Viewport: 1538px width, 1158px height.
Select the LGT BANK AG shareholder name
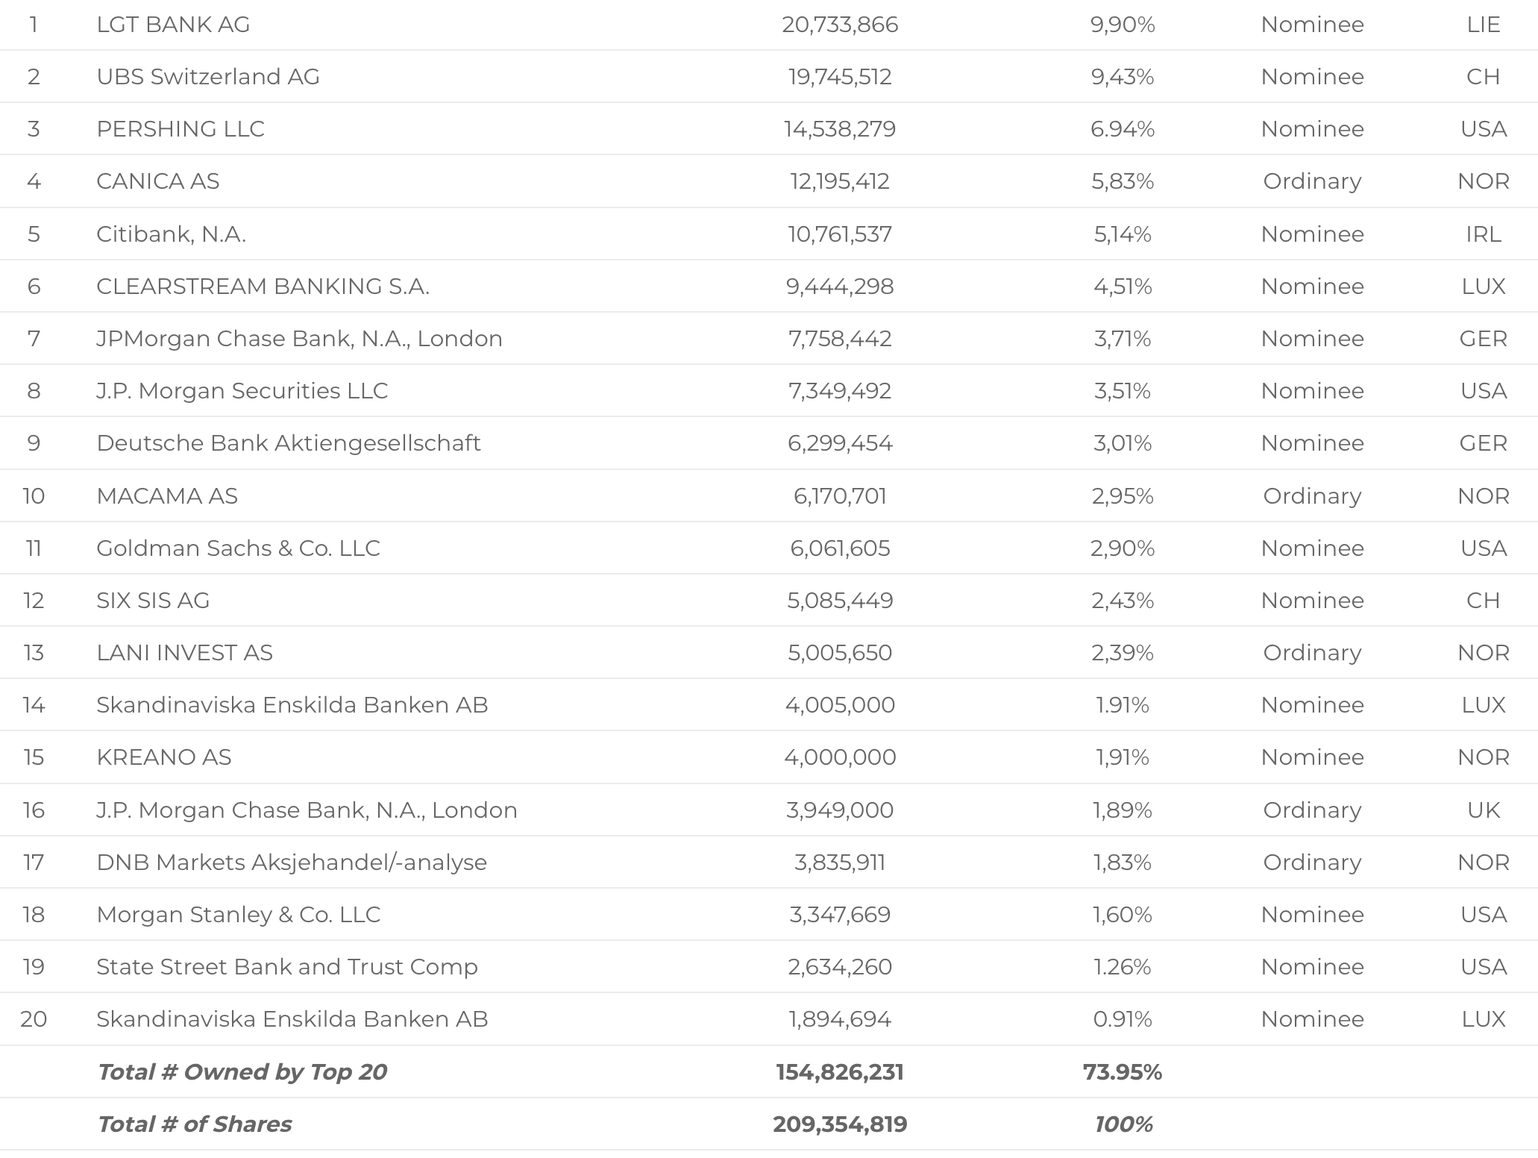(173, 25)
